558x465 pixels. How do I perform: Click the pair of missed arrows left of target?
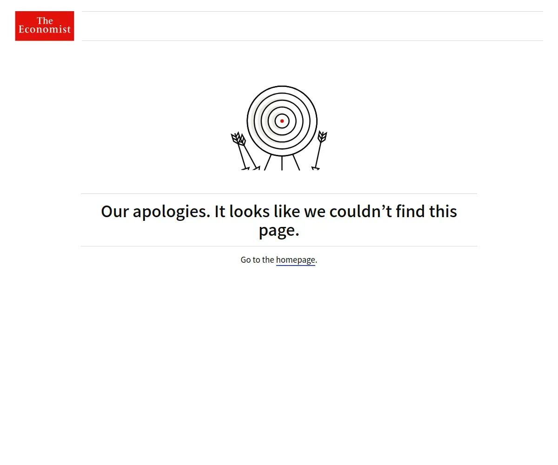tap(245, 151)
